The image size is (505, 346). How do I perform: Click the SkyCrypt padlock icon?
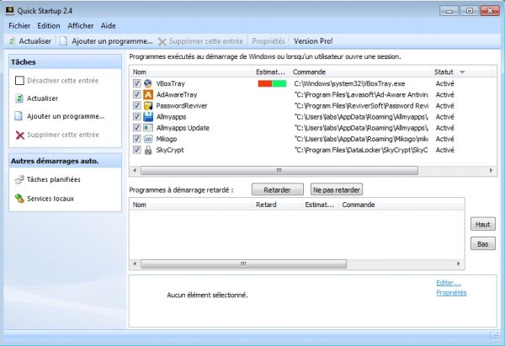pyautogui.click(x=148, y=150)
